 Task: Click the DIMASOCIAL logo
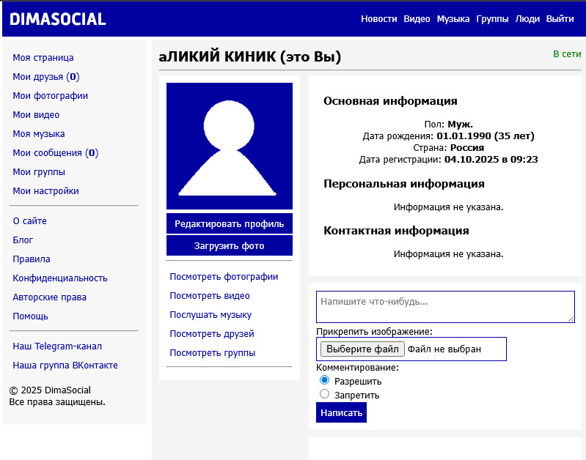tap(58, 19)
